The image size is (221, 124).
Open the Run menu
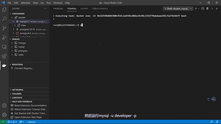pyautogui.click(x=48, y=3)
